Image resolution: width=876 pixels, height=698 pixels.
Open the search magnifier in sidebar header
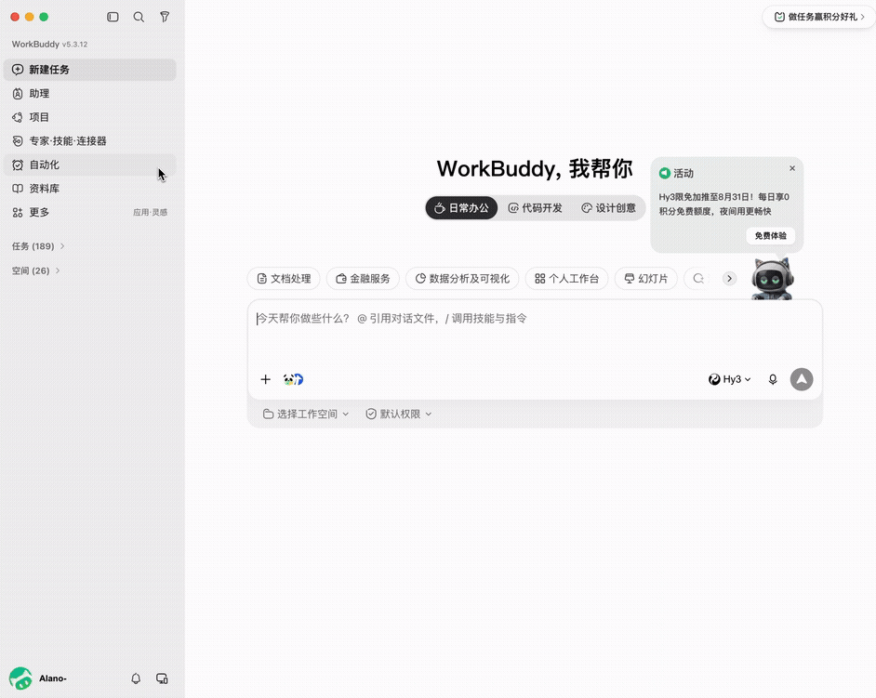click(139, 17)
